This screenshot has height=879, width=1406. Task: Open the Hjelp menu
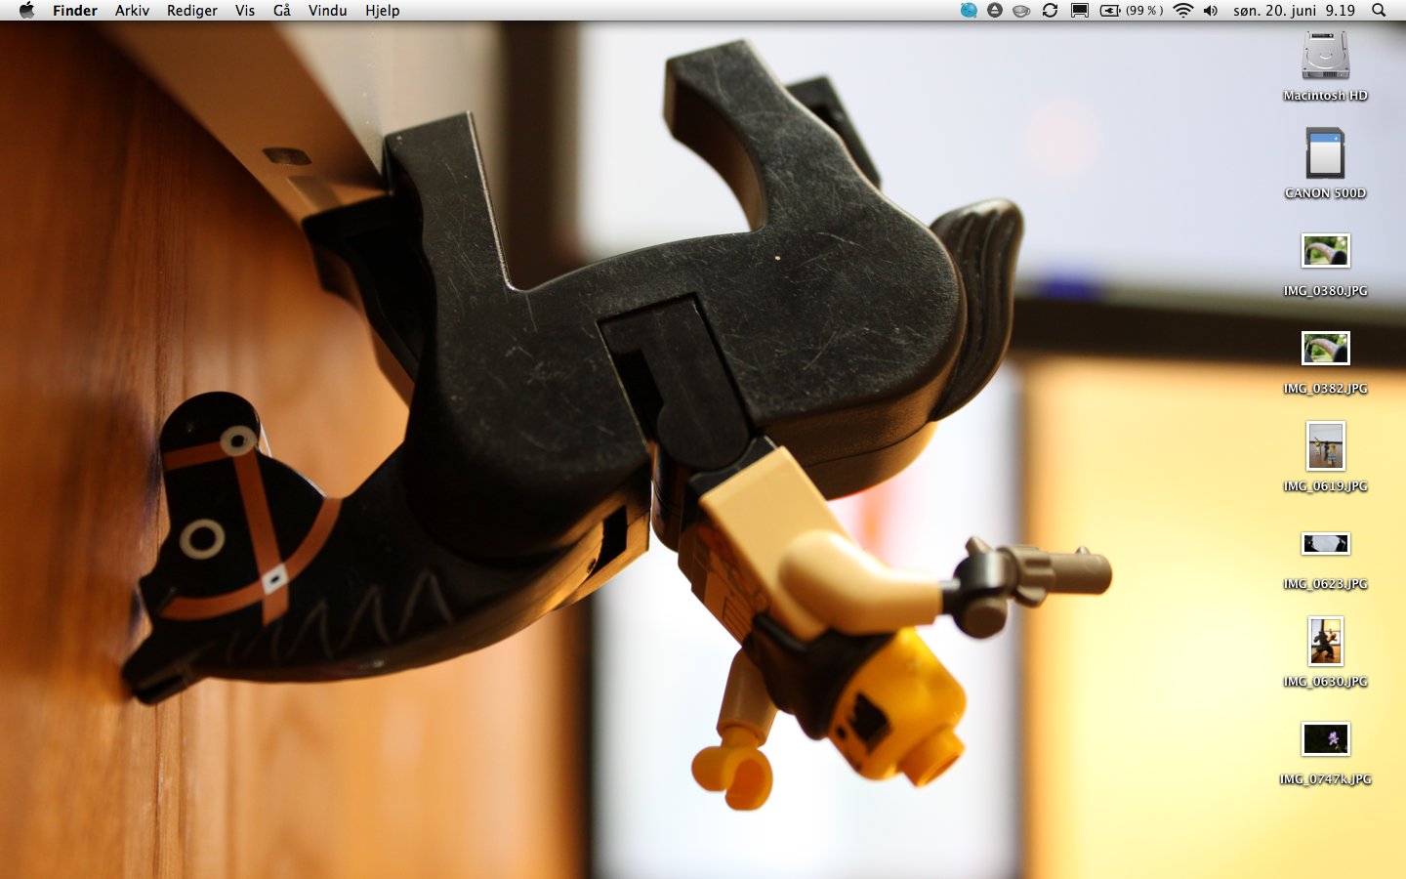383,10
